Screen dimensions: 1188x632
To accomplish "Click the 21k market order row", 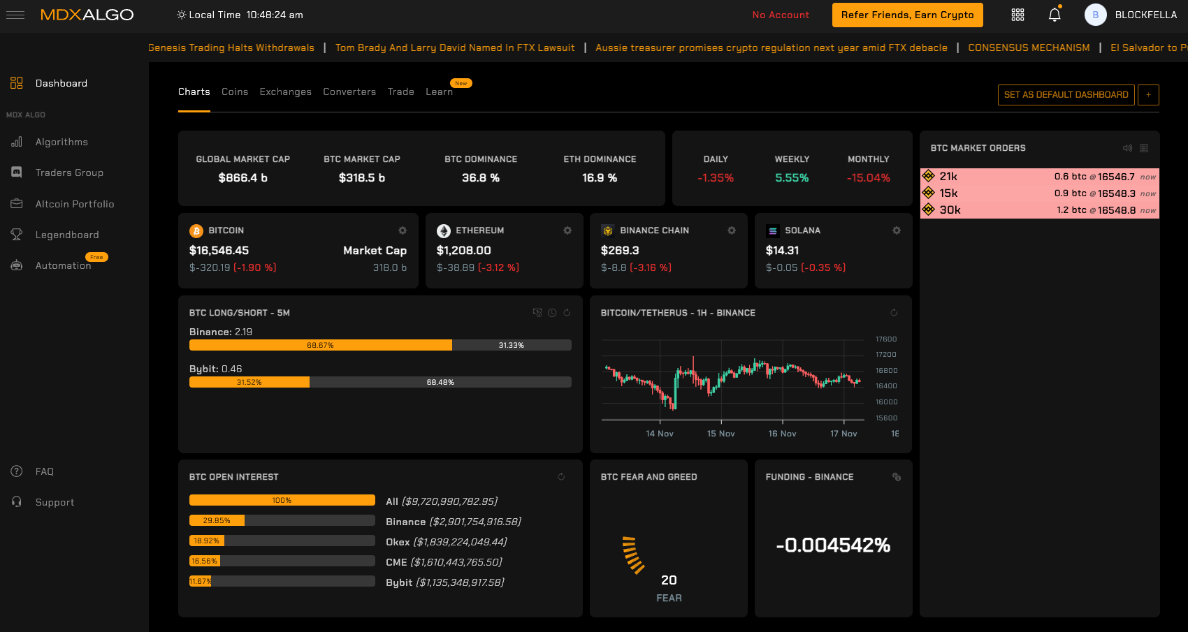I will tap(1040, 177).
